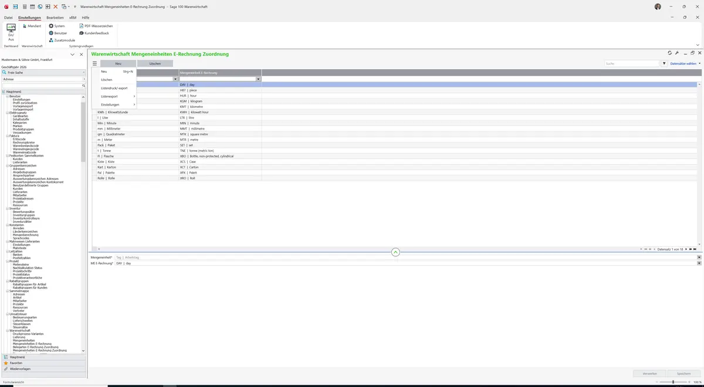Collapse the detail pane with the green chevron
The width and height of the screenshot is (704, 387).
tap(395, 252)
